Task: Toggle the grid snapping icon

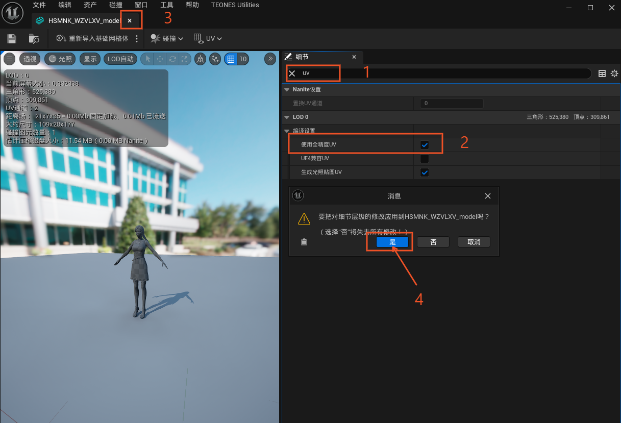Action: [231, 59]
